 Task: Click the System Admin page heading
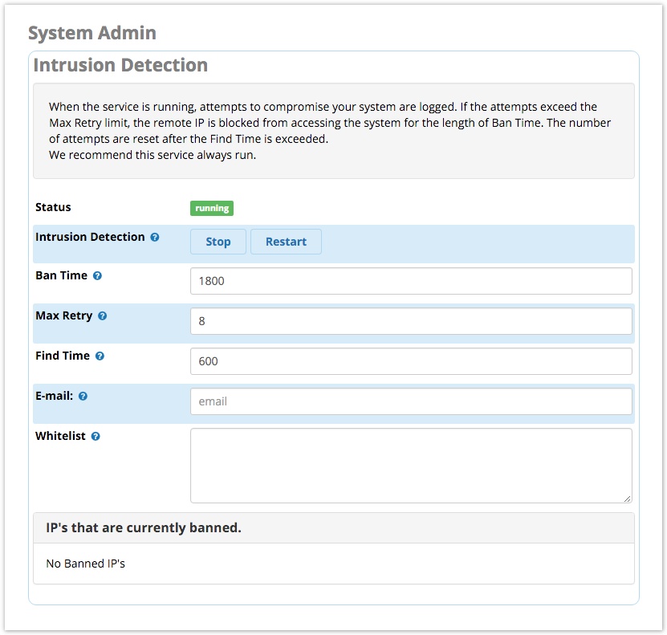(92, 33)
